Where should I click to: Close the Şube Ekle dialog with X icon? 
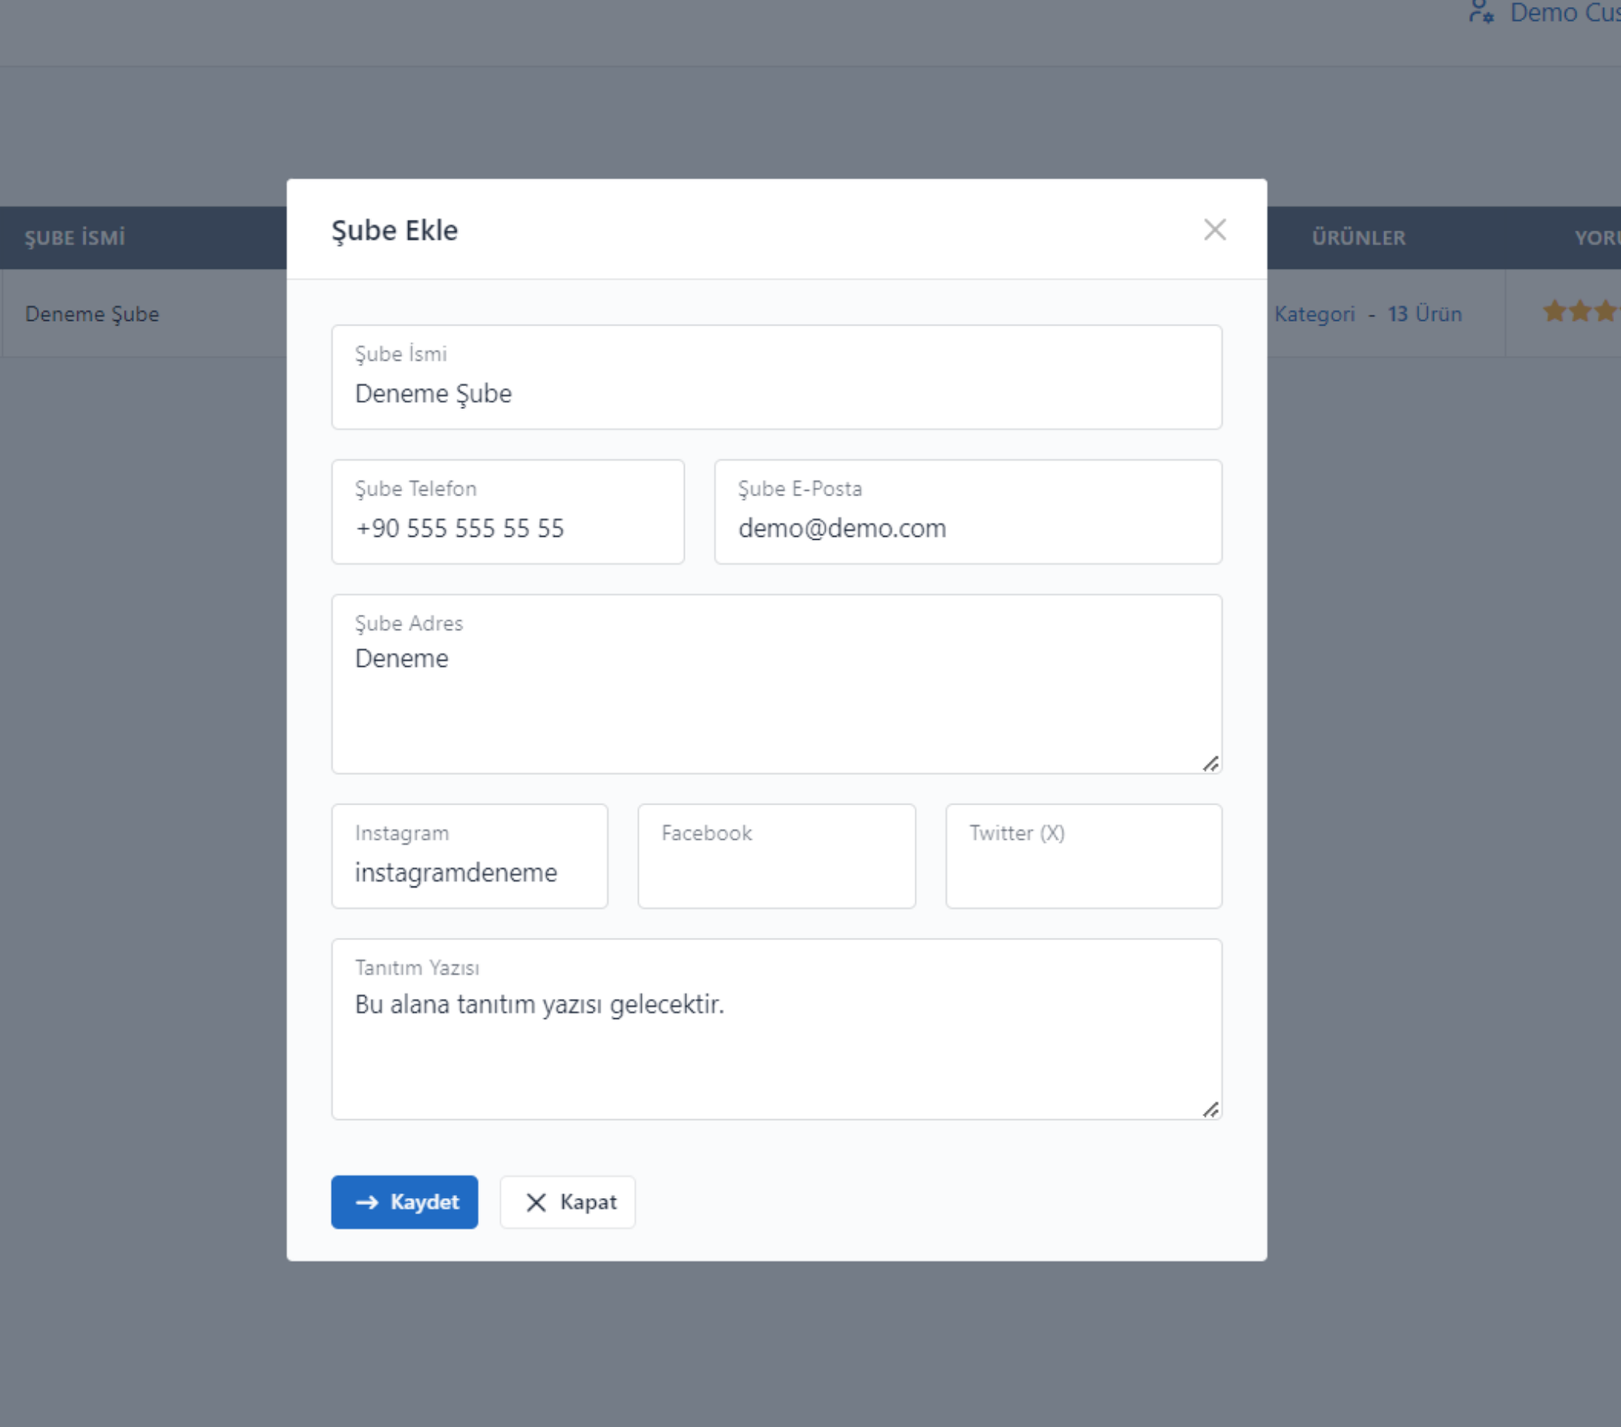[x=1214, y=230]
